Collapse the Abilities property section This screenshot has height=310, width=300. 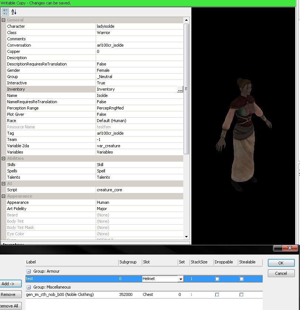coord(3,158)
